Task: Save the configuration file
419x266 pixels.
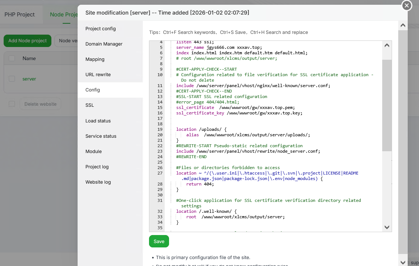Action: pos(159,241)
